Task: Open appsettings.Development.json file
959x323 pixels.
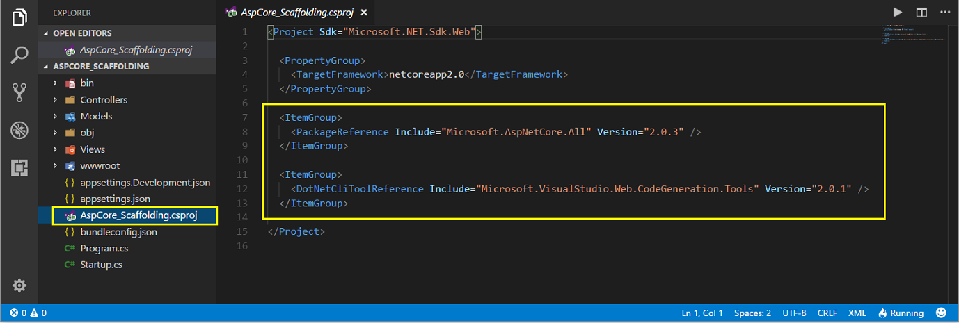Action: click(x=128, y=183)
